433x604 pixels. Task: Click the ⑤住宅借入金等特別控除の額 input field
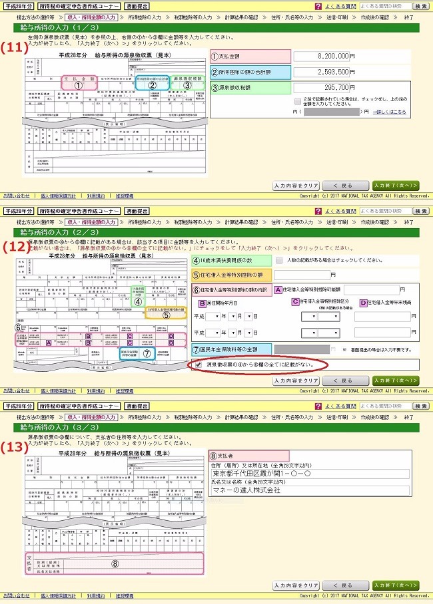pos(302,275)
